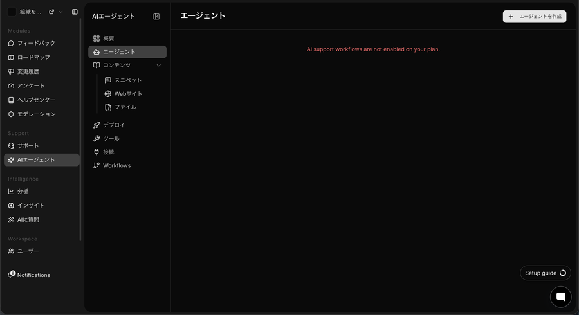Open the Notifications link
Screen dimensions: 579x315
(33, 275)
